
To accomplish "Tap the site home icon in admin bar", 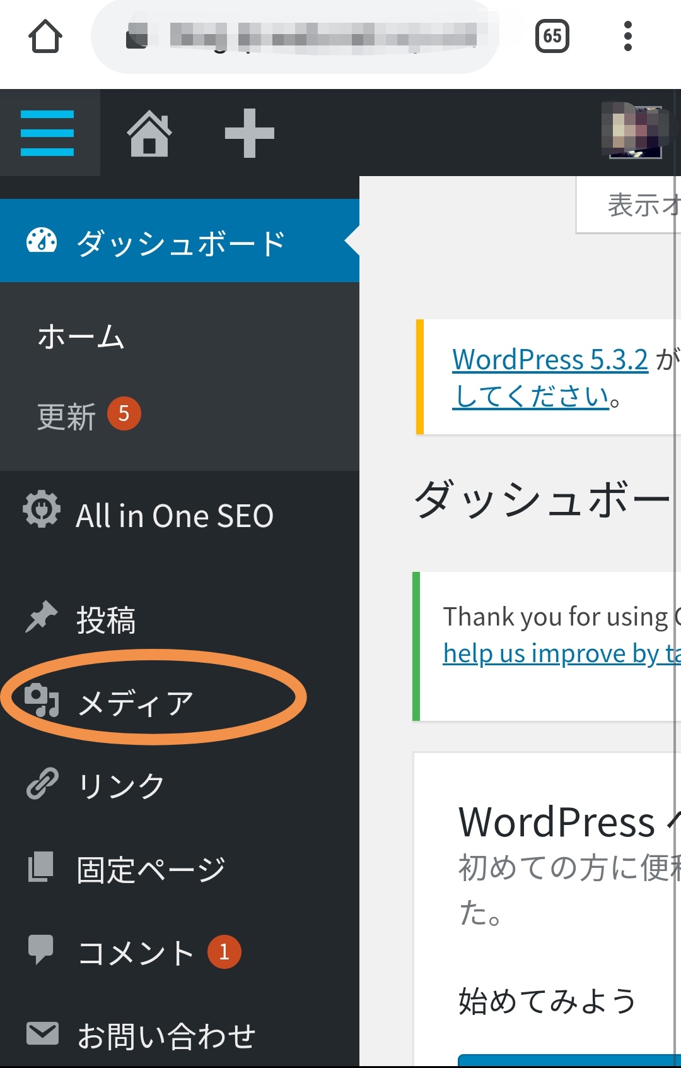I will click(149, 133).
